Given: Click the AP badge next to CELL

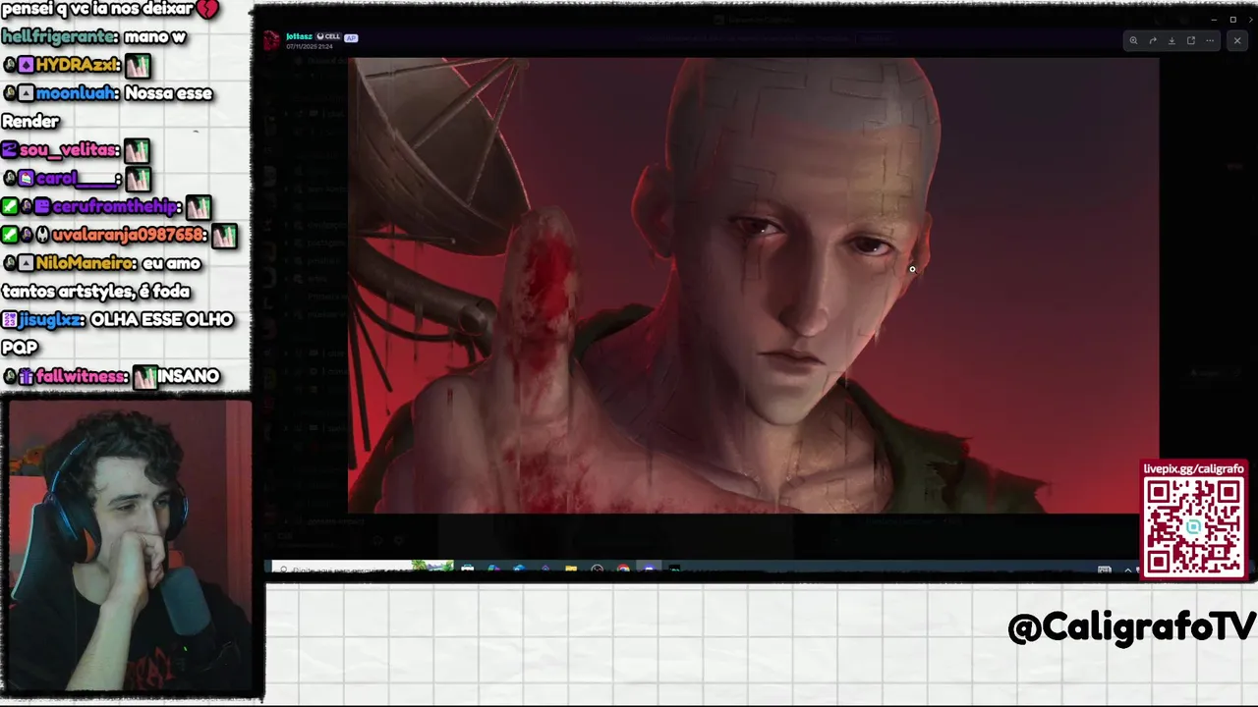Looking at the screenshot, I should tap(351, 37).
